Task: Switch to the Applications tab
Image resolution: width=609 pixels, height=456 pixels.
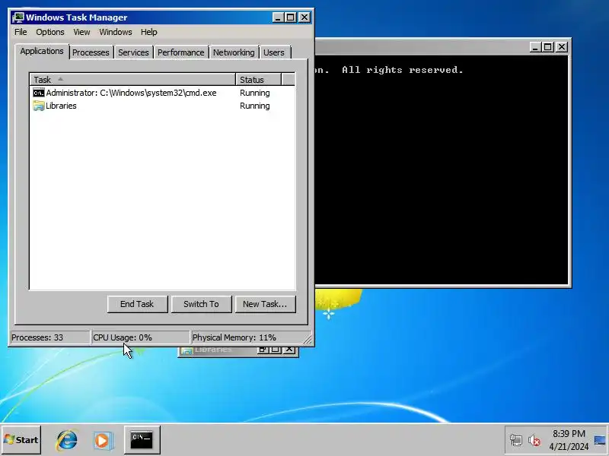Action: tap(42, 51)
